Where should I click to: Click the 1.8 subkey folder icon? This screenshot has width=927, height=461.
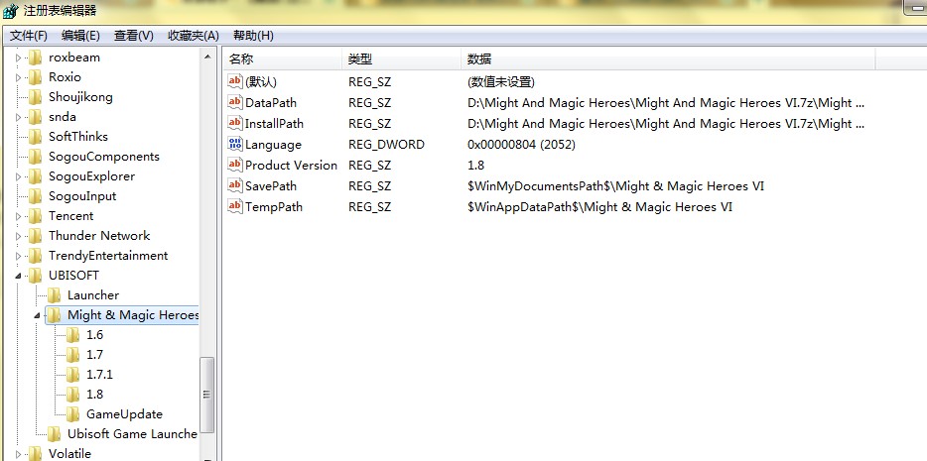73,395
